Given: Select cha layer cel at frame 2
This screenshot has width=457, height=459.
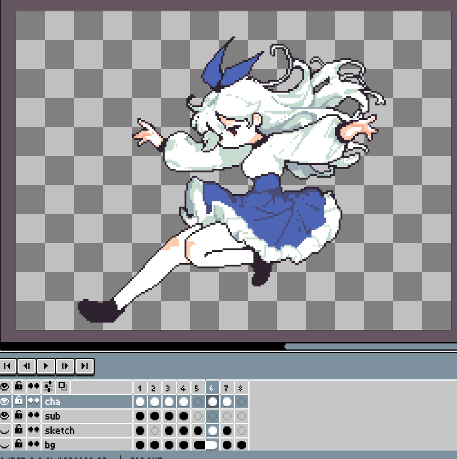Looking at the screenshot, I should coord(155,402).
